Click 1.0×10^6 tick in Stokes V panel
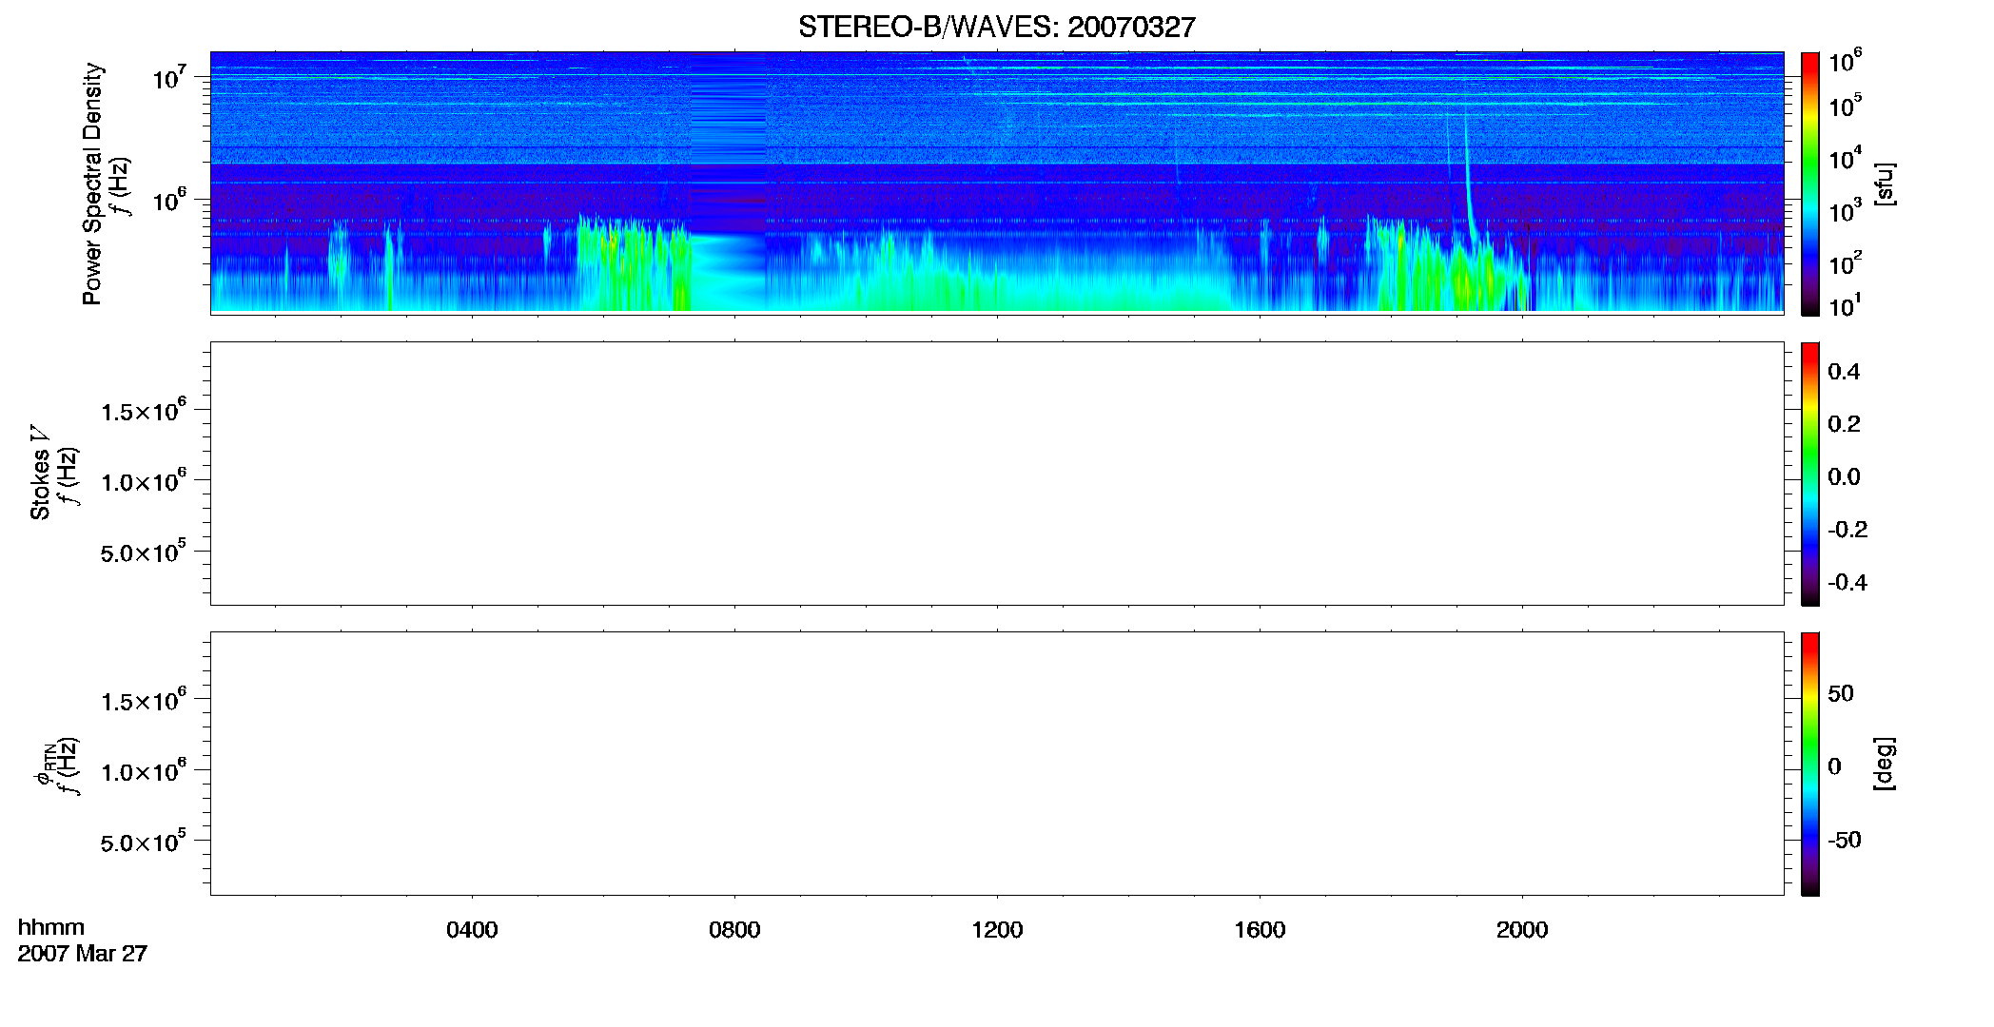The width and height of the screenshot is (1994, 1027). (x=143, y=480)
